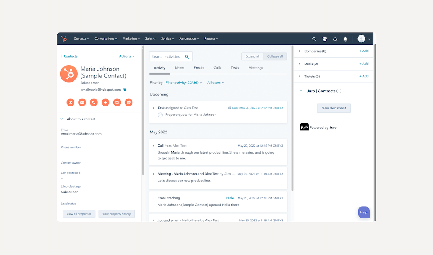Copy Maria's email with the clipboard icon

pos(124,89)
